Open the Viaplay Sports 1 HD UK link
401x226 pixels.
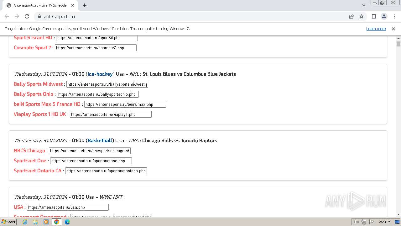[40, 114]
